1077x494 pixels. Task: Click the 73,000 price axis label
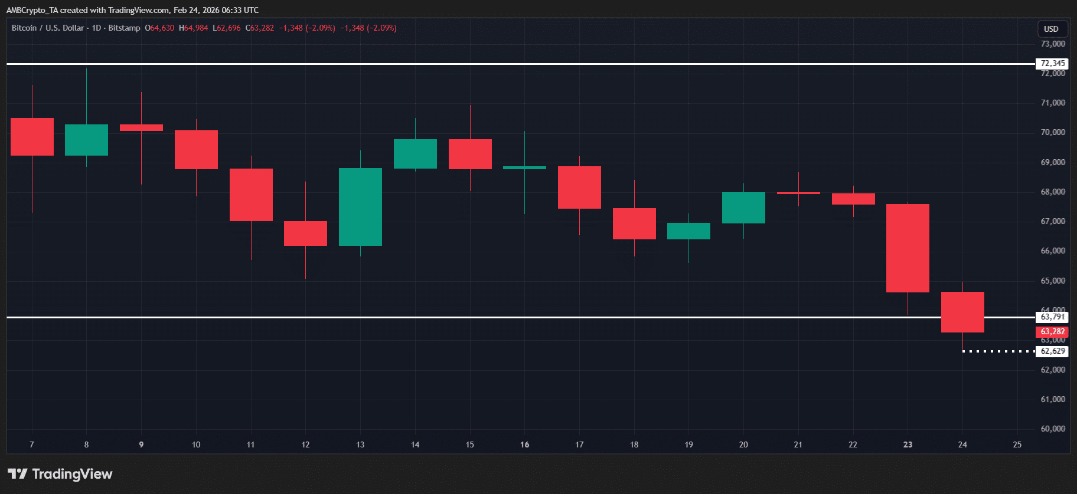(1052, 44)
